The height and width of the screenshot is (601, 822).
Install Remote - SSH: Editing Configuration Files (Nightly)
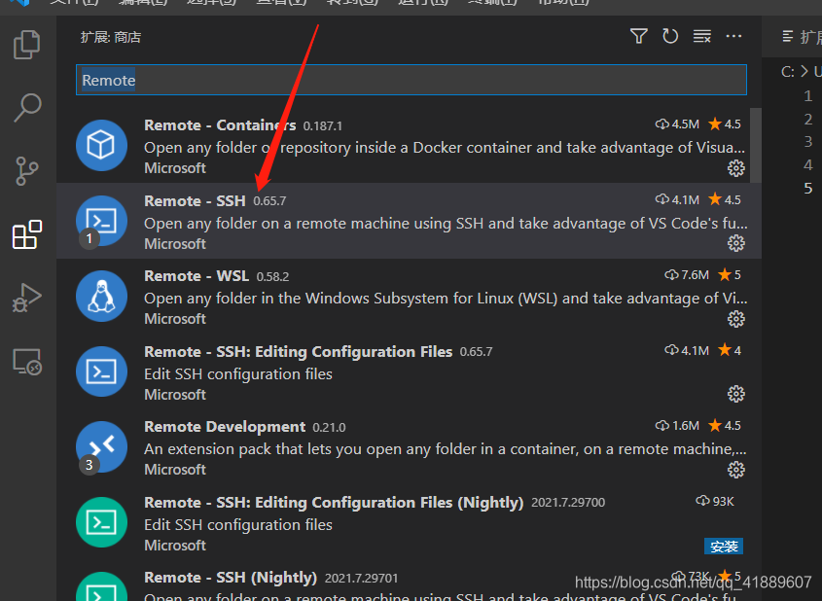(x=724, y=546)
